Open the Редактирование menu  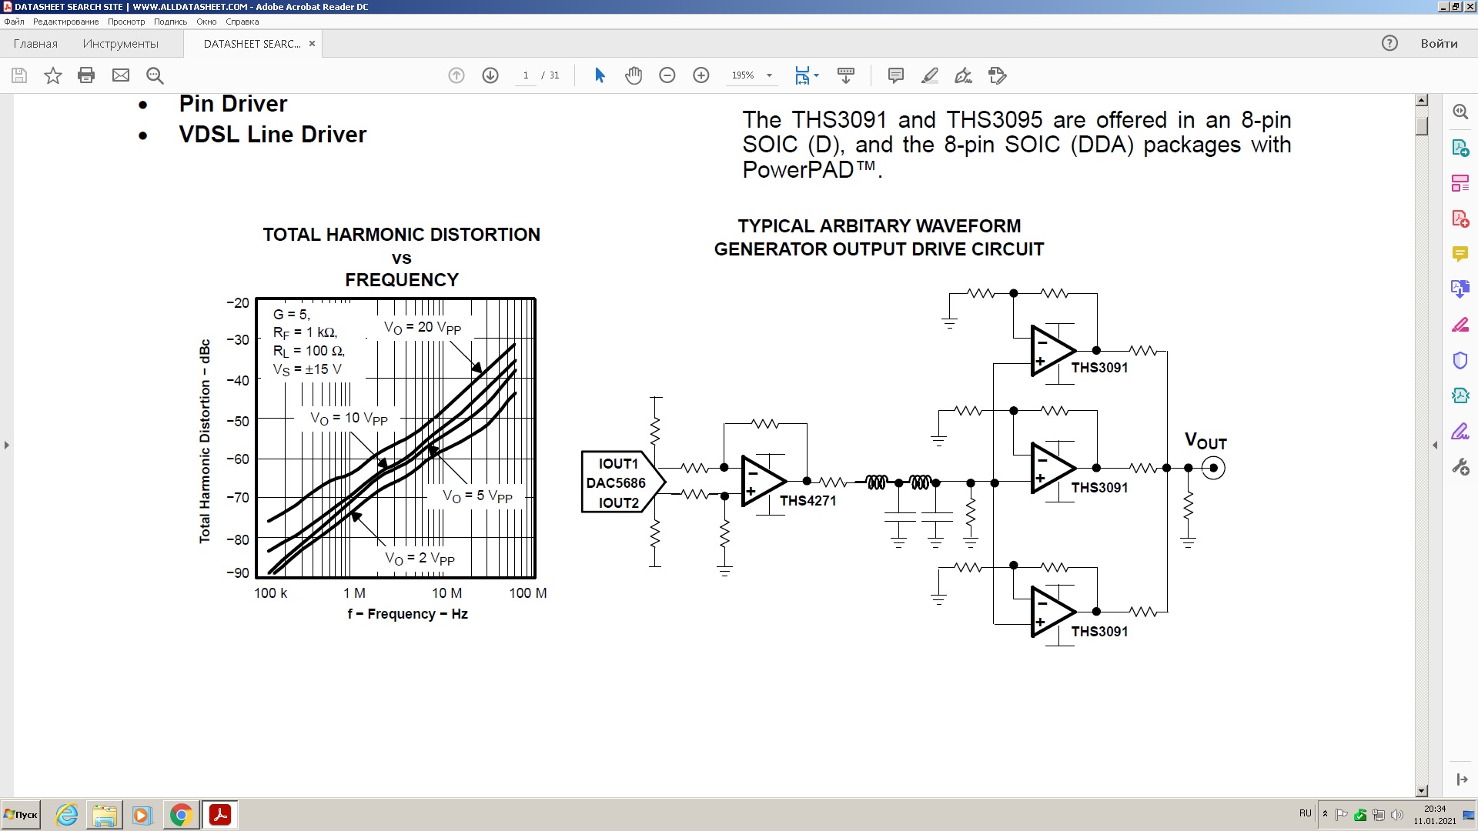pos(65,22)
